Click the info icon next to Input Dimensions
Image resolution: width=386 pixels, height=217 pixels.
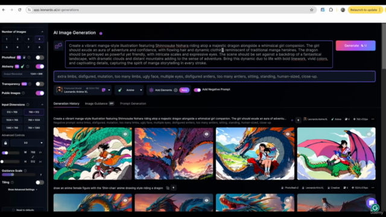[28, 104]
